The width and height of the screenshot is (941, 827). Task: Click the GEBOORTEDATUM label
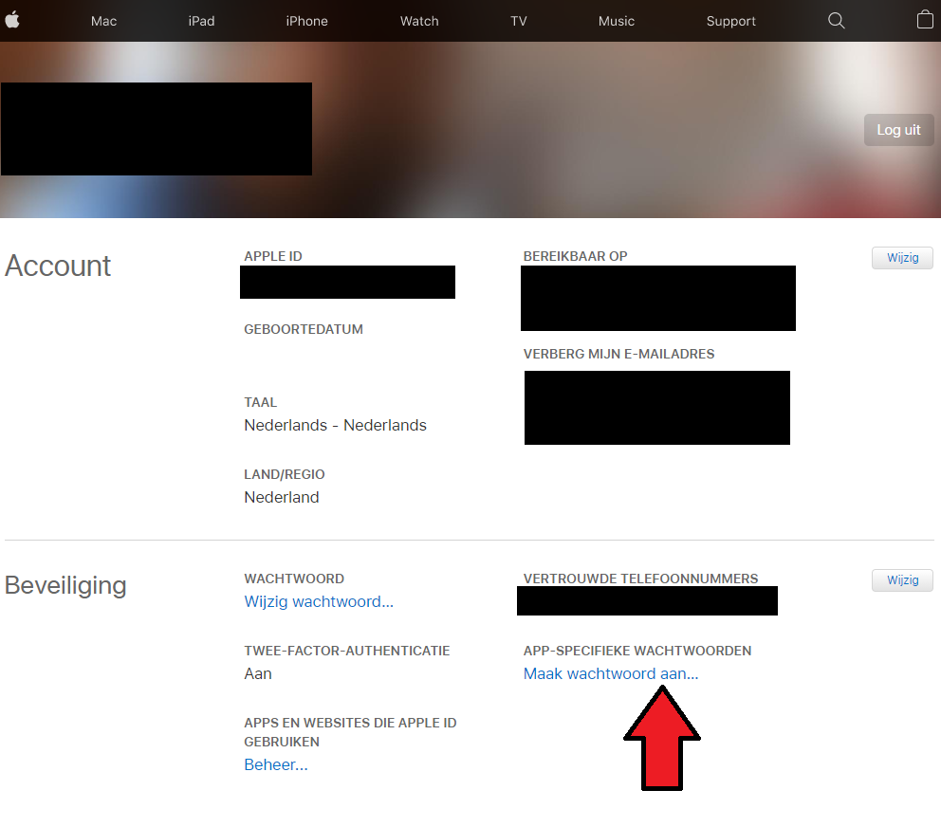click(x=304, y=329)
